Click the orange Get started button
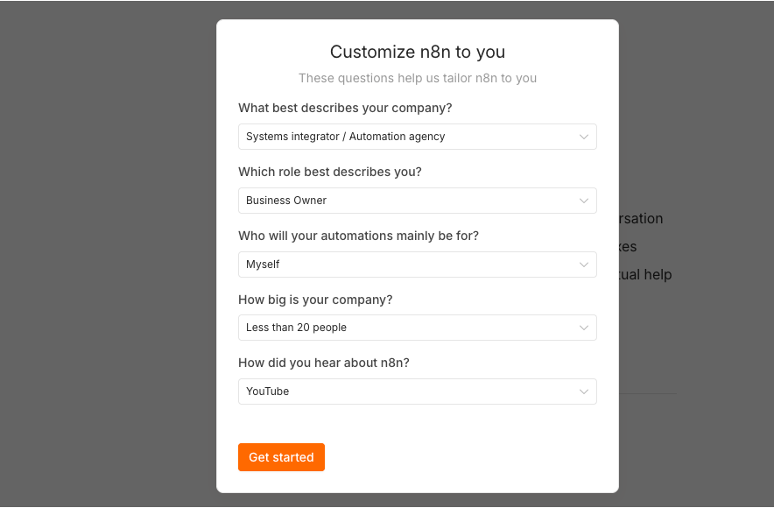Image resolution: width=774 pixels, height=508 pixels. click(281, 457)
